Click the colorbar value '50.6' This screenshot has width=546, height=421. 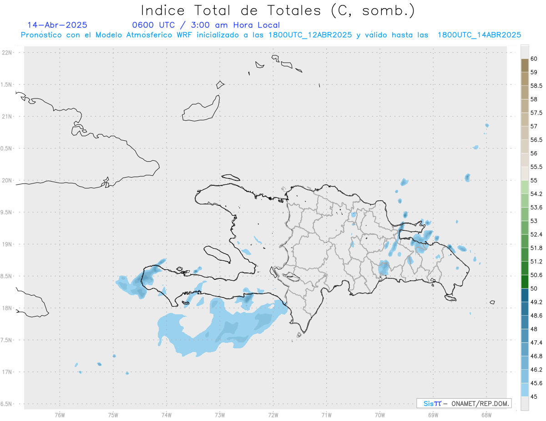click(x=536, y=275)
